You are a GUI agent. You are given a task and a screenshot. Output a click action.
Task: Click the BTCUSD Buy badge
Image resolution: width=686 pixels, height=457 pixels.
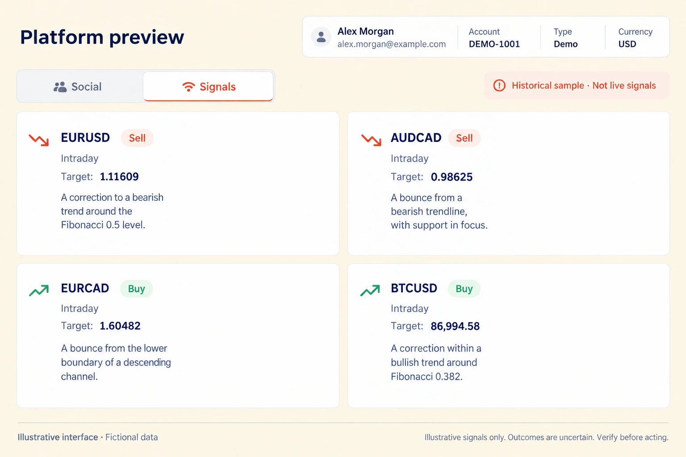coord(464,289)
